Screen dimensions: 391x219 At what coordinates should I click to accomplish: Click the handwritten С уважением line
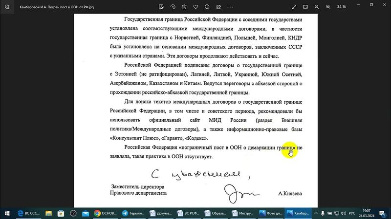(201, 174)
